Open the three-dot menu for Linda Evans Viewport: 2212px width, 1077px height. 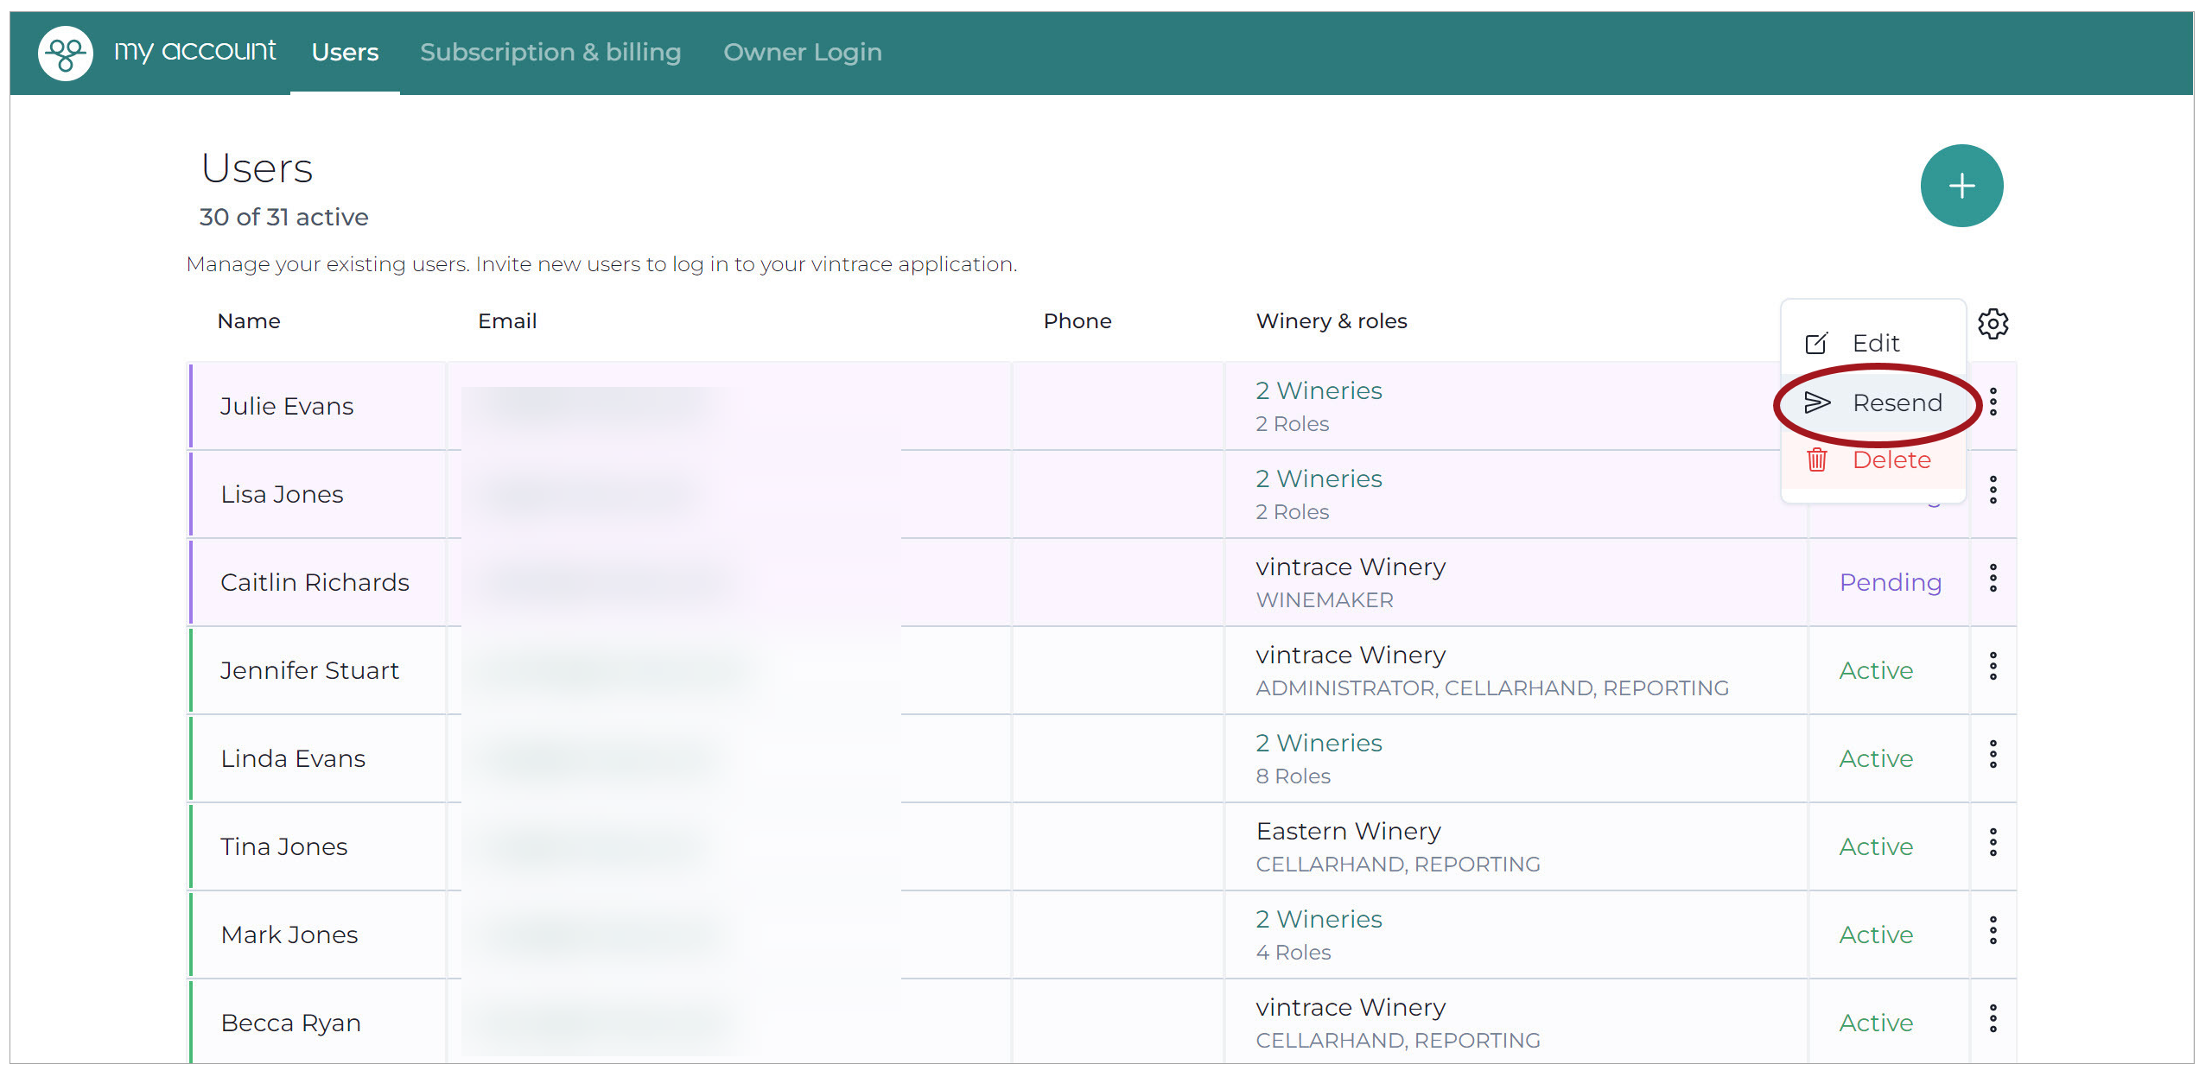(1993, 754)
